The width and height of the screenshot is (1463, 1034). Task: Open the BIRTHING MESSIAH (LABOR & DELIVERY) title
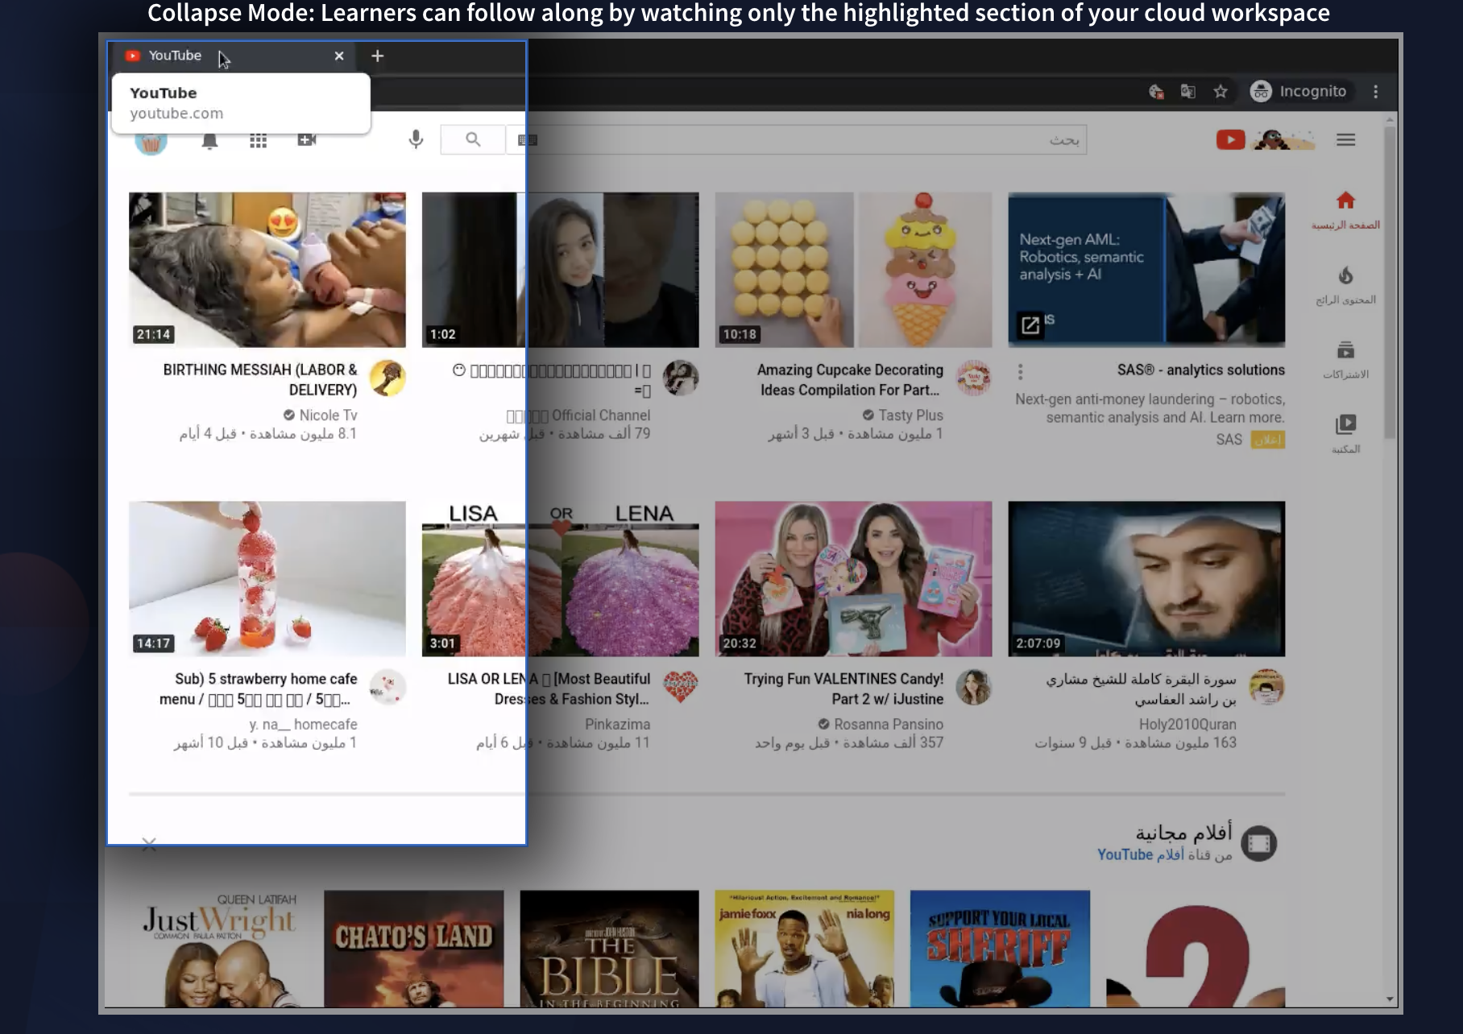(x=260, y=379)
